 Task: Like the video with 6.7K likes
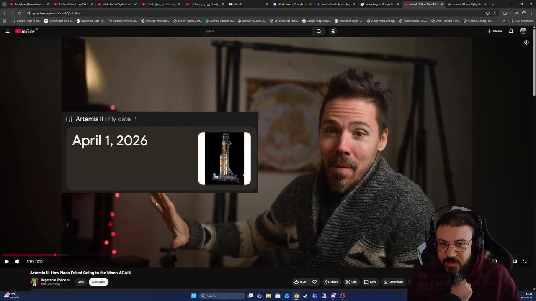click(x=301, y=282)
